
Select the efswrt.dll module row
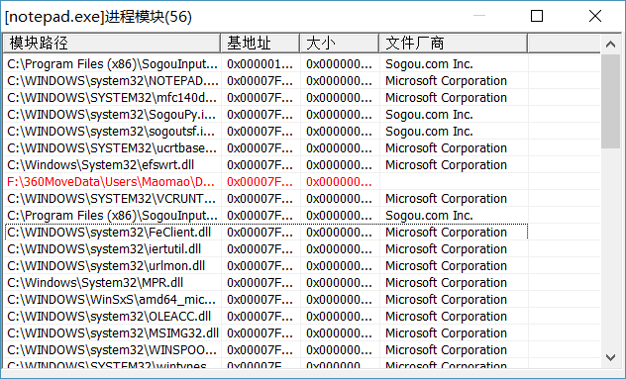(265, 165)
